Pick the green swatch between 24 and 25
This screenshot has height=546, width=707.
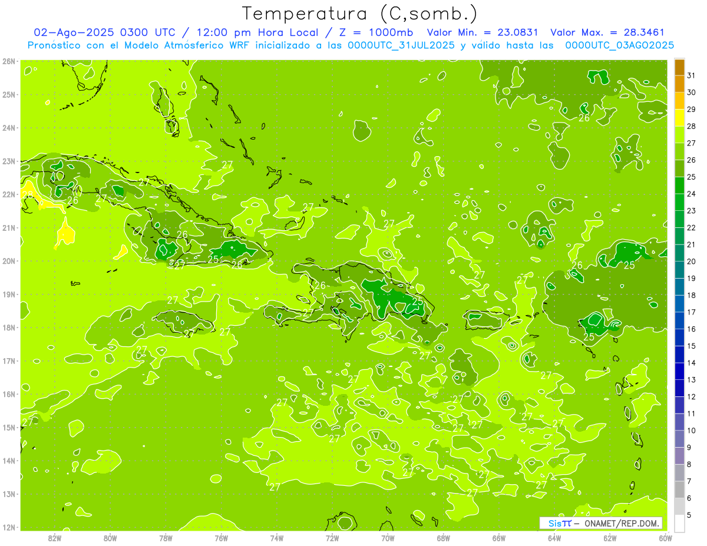[679, 186]
